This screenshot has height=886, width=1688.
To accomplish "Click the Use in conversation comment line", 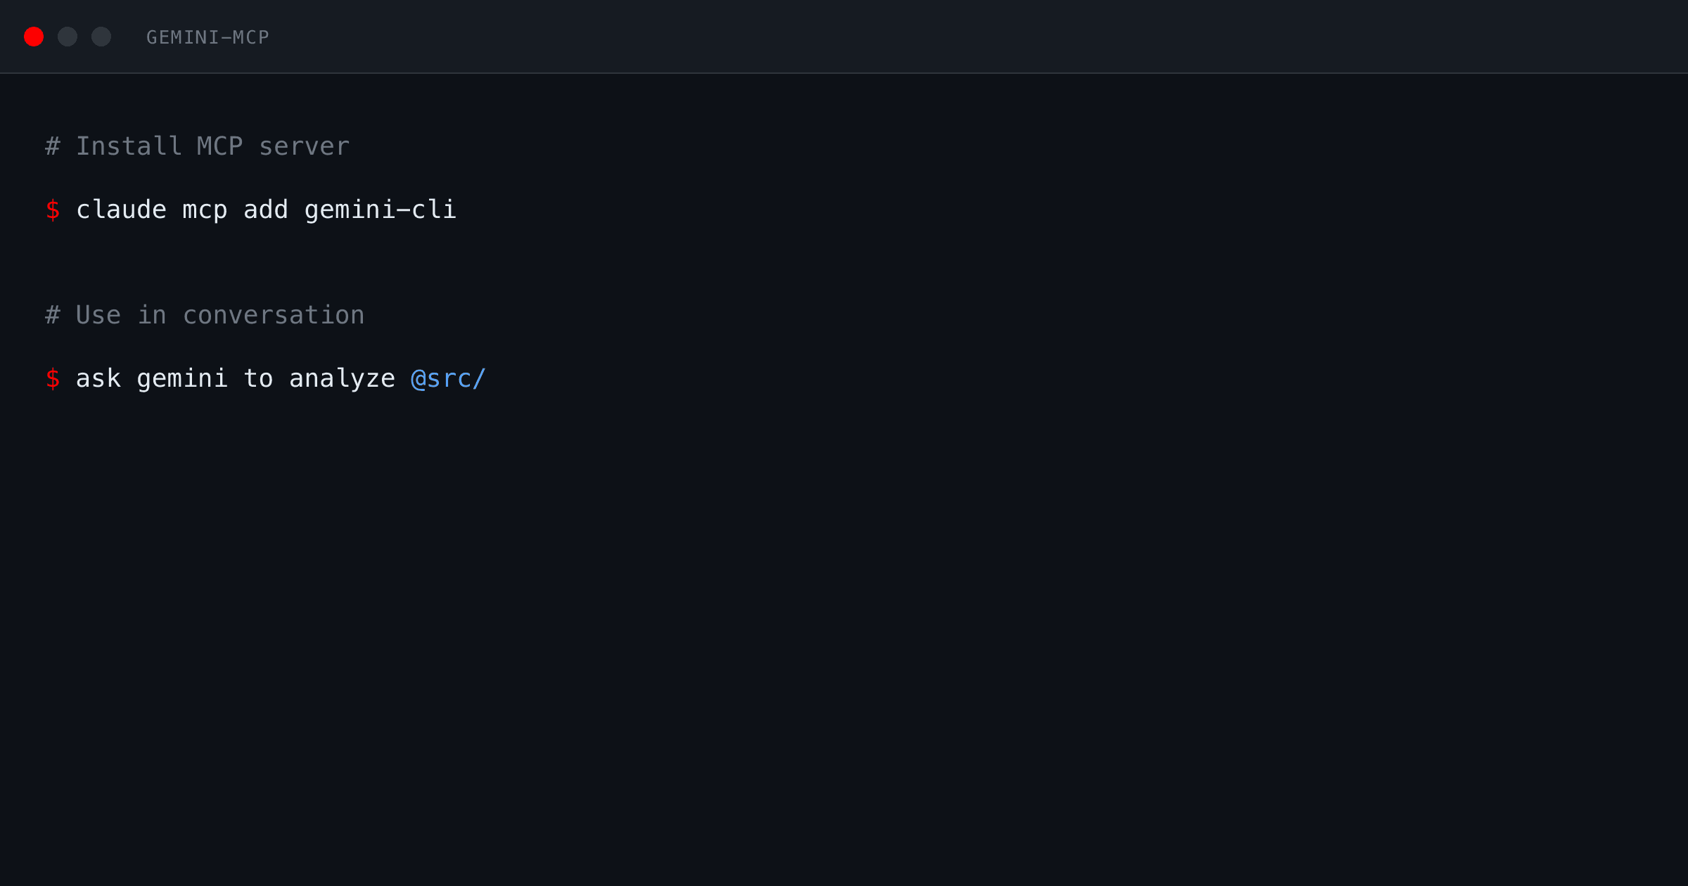I will coord(204,314).
